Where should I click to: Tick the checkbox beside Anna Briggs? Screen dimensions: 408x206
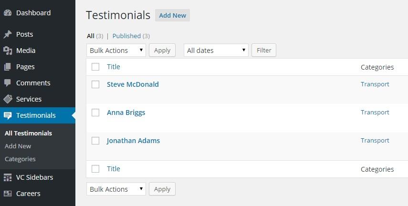pos(95,113)
